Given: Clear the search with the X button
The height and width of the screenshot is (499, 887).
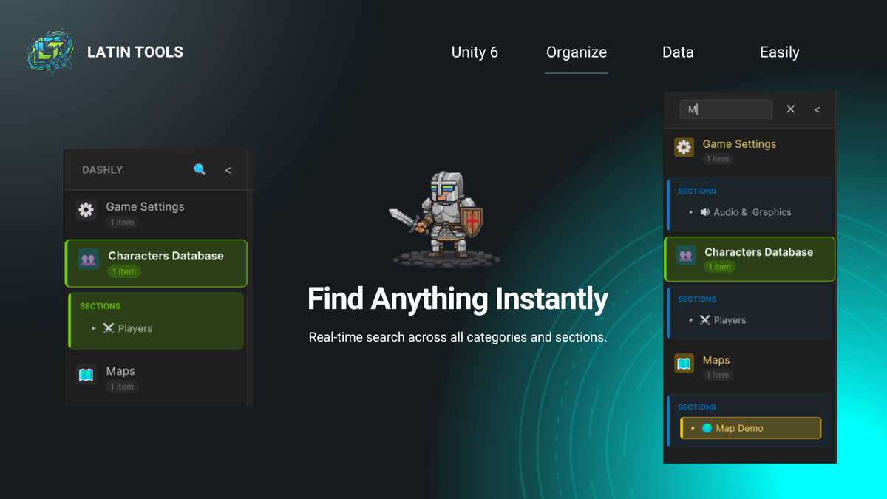Looking at the screenshot, I should [x=790, y=109].
